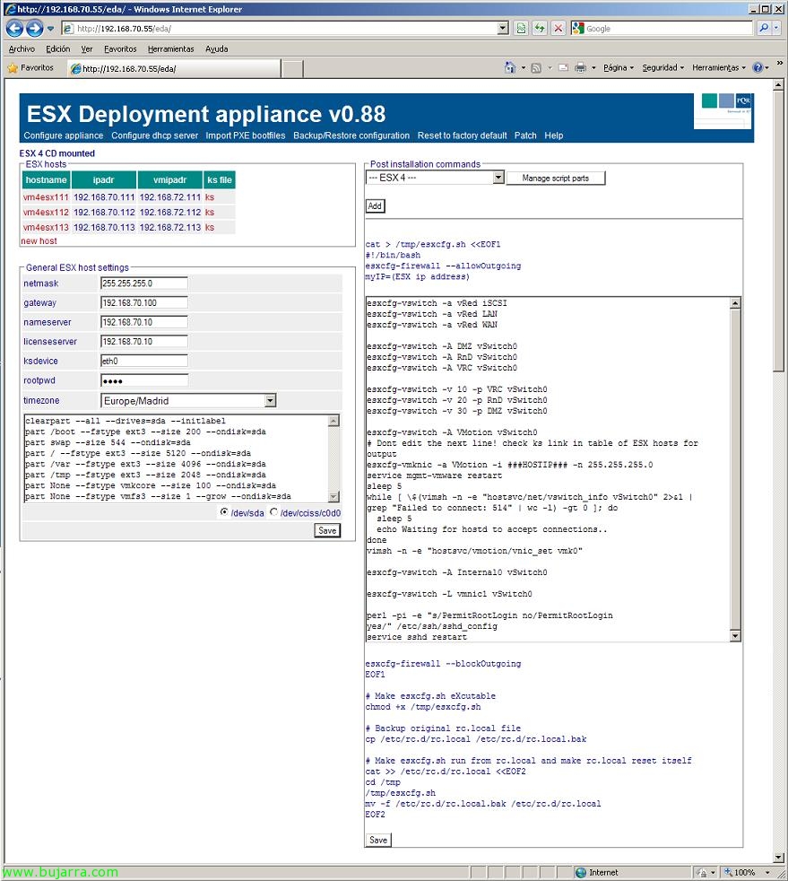Open the Help link in the banner
788x881 pixels.
(x=553, y=135)
